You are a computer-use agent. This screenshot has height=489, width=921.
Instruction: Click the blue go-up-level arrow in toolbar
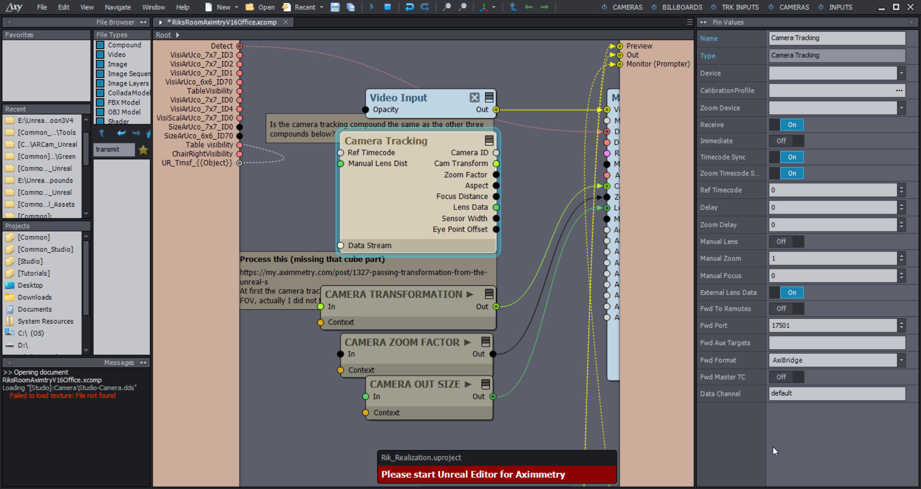click(513, 7)
